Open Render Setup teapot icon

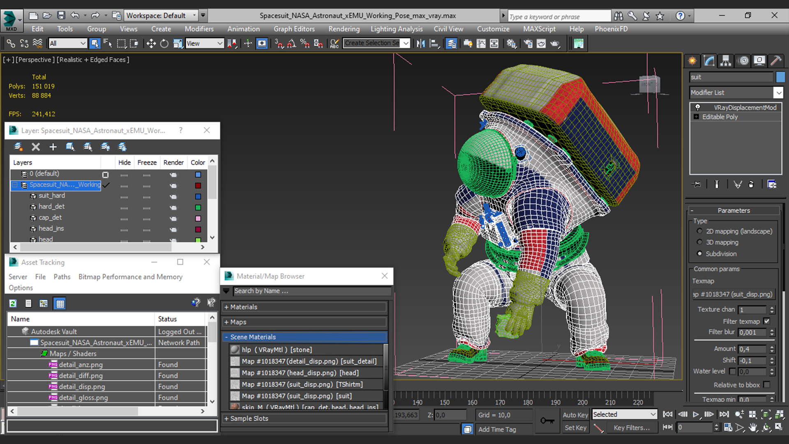pyautogui.click(x=528, y=43)
